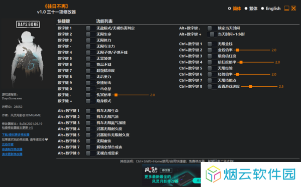Open the 支持作者 support author link
301x187 pixels.
click(8, 144)
